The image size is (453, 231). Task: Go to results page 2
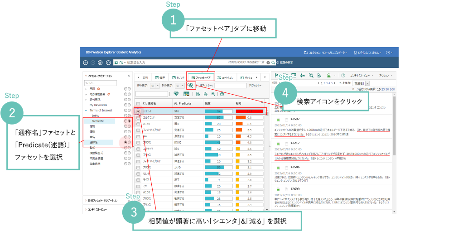[324, 83]
